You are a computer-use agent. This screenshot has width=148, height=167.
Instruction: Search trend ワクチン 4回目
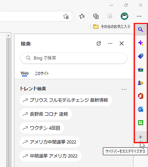click(42, 128)
